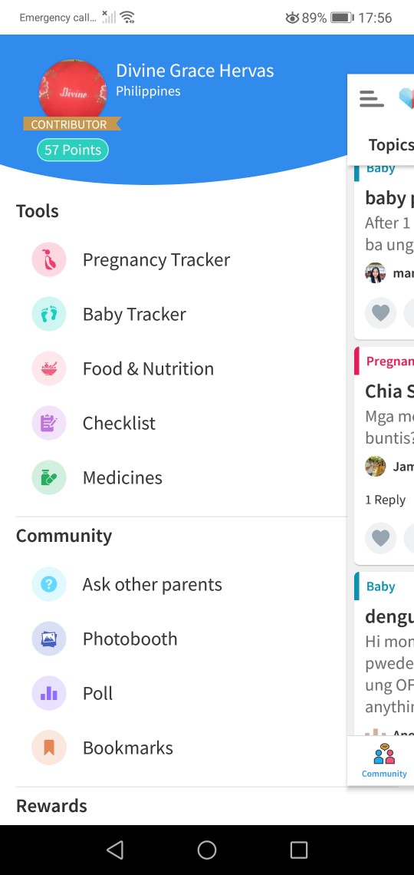414x875 pixels.
Task: Open the 57 Points badge
Action: tap(72, 150)
